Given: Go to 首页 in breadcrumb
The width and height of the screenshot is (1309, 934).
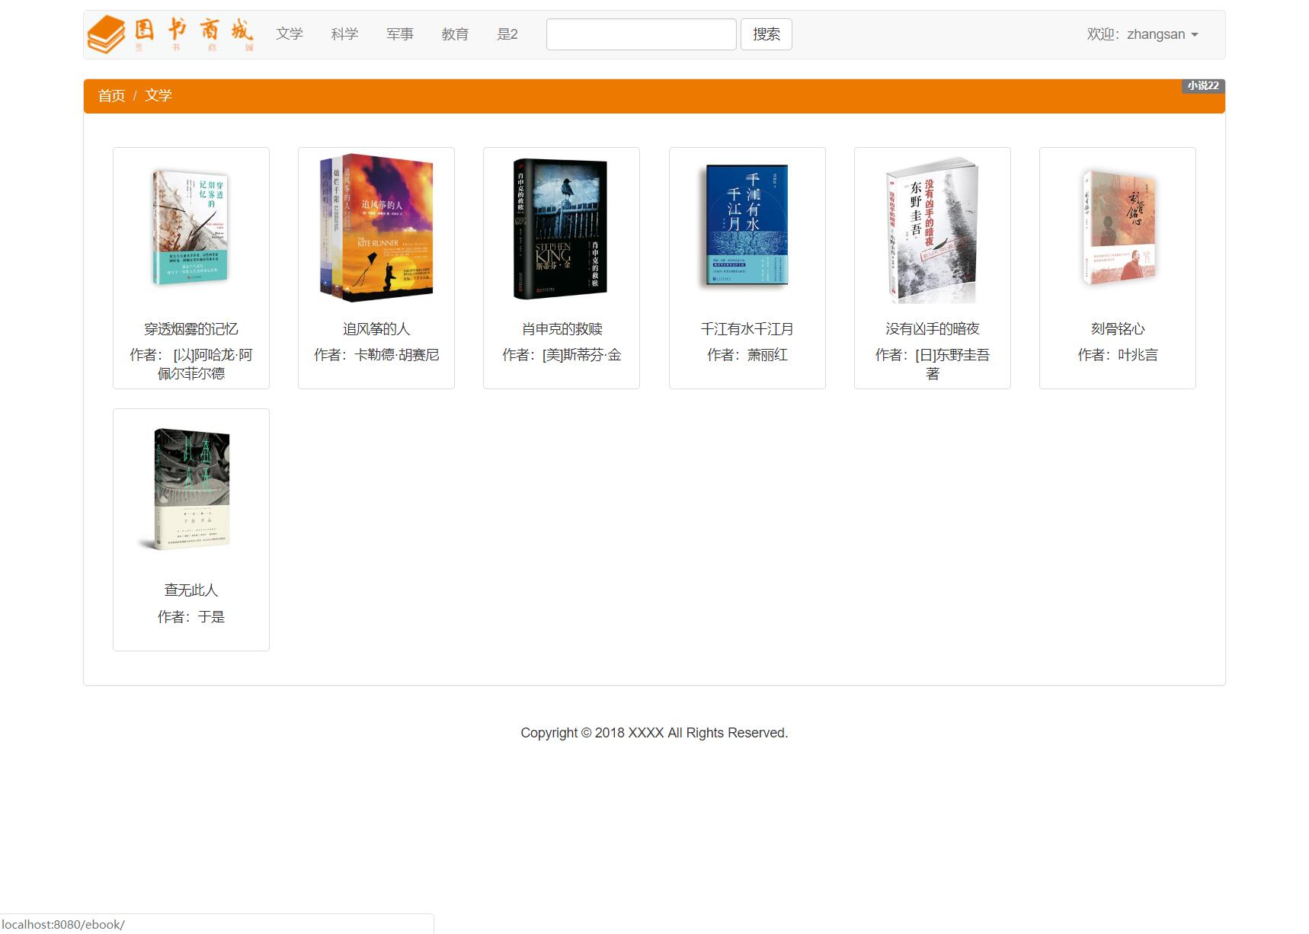Looking at the screenshot, I should click(111, 96).
